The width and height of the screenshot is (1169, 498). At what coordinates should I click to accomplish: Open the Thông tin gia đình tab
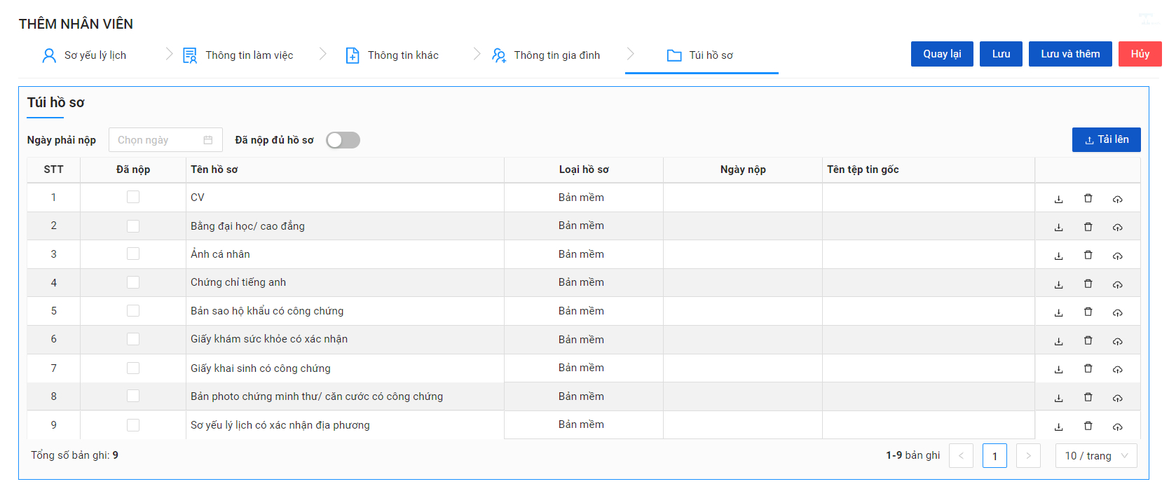[x=546, y=55]
